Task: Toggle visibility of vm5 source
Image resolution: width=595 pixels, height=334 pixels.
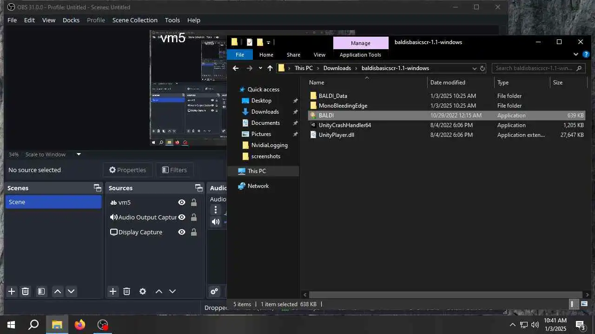Action: pyautogui.click(x=182, y=202)
